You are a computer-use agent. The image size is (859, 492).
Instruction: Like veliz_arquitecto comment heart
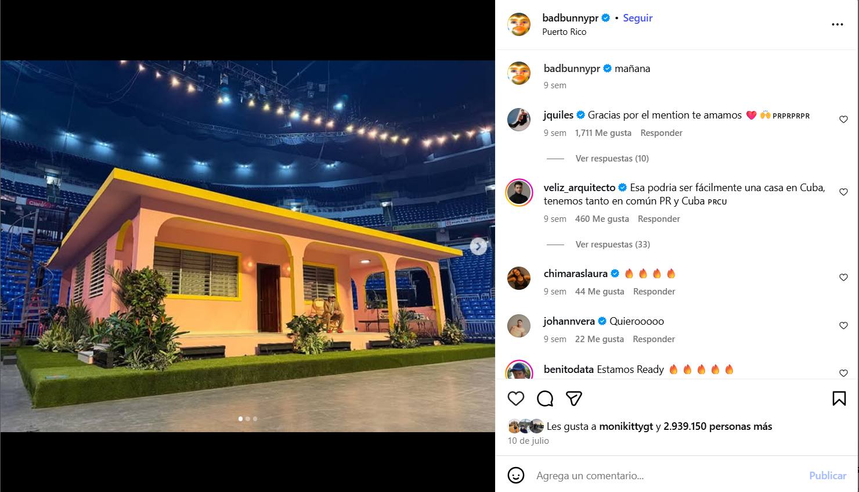click(843, 192)
